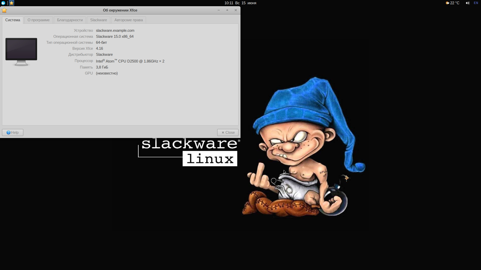Image resolution: width=481 pixels, height=270 pixels.
Task: Close window using titlebar X
Action: (x=236, y=10)
